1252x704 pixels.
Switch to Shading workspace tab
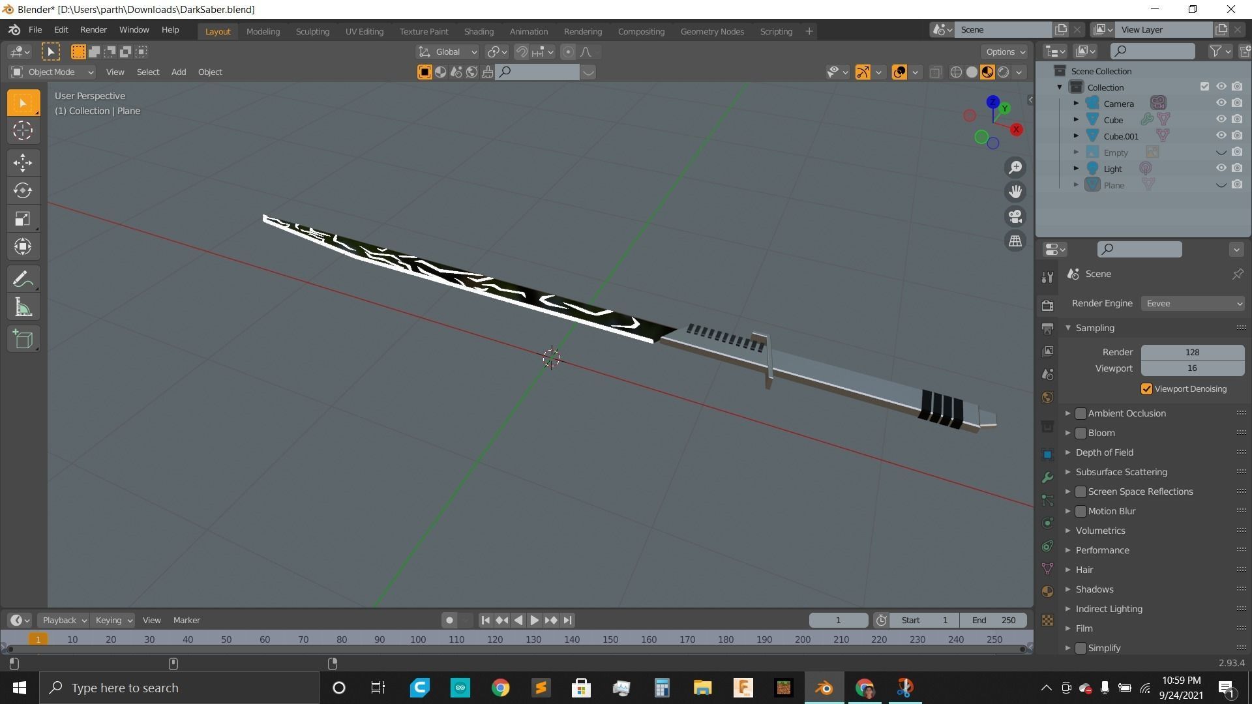point(479,31)
